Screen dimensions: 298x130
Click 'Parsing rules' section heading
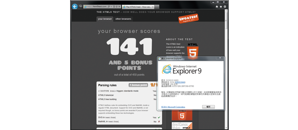[107, 85]
